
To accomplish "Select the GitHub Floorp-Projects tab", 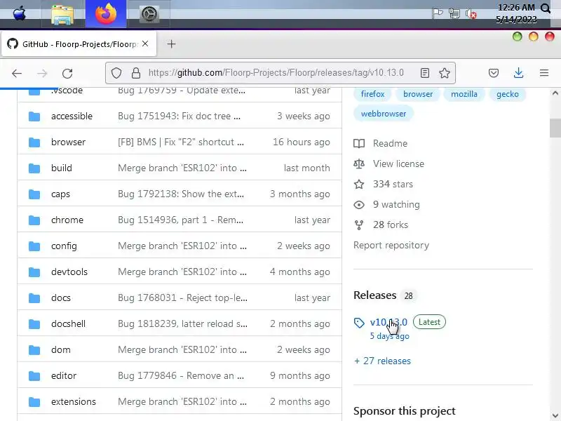I will [79, 44].
